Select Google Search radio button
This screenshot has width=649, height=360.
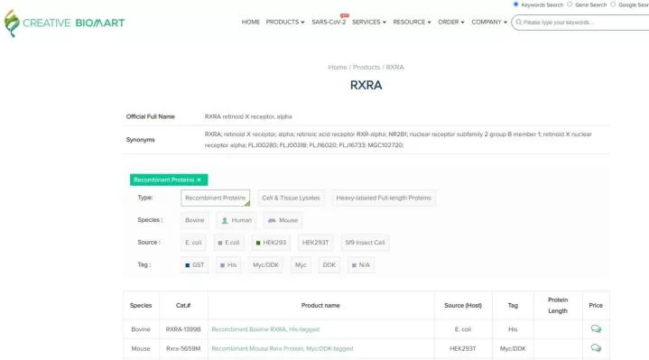[x=613, y=5]
